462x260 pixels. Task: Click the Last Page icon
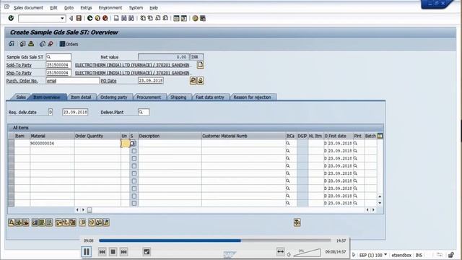(x=165, y=18)
